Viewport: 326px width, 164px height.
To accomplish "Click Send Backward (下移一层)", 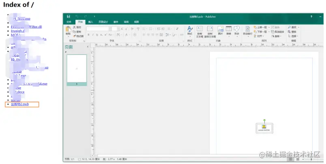I will click(260, 32).
